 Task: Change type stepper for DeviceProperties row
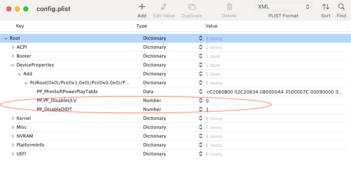tap(201, 65)
